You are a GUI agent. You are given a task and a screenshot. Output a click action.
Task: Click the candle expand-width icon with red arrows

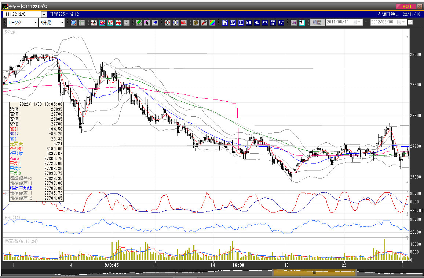point(167,23)
